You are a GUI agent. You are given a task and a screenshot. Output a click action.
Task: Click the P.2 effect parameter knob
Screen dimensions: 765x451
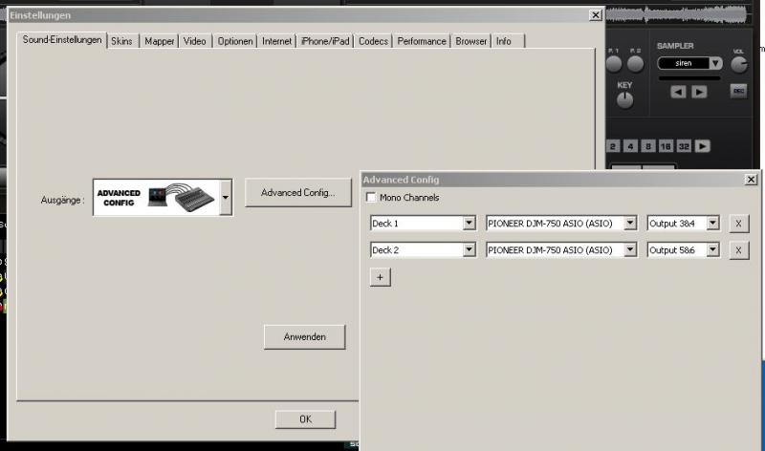635,64
